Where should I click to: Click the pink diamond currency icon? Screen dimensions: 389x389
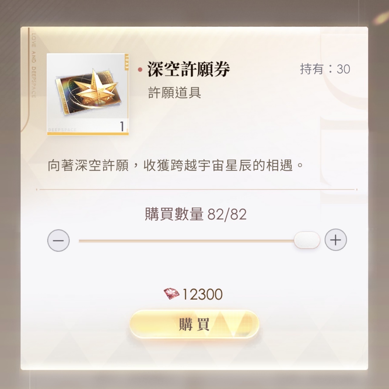tap(171, 294)
